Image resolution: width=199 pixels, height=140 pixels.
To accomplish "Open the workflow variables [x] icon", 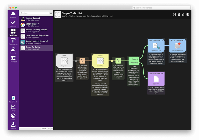I will point(174,15).
